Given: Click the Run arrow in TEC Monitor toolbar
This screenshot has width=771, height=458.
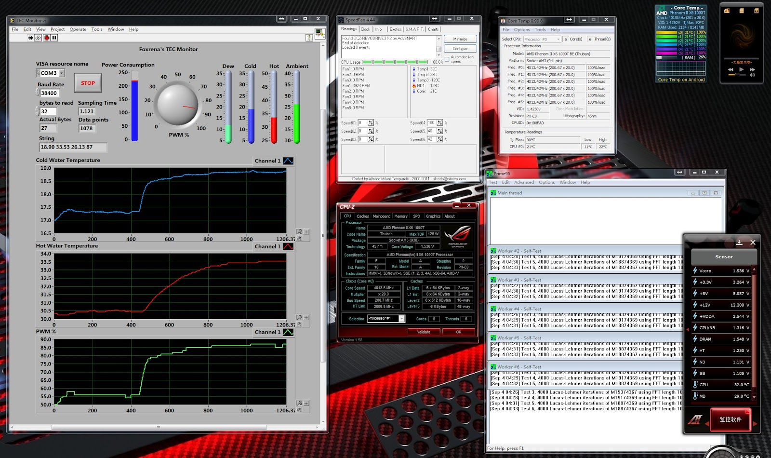Looking at the screenshot, I should tap(30, 38).
